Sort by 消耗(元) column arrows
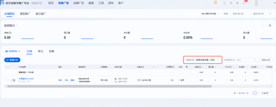 202,67
